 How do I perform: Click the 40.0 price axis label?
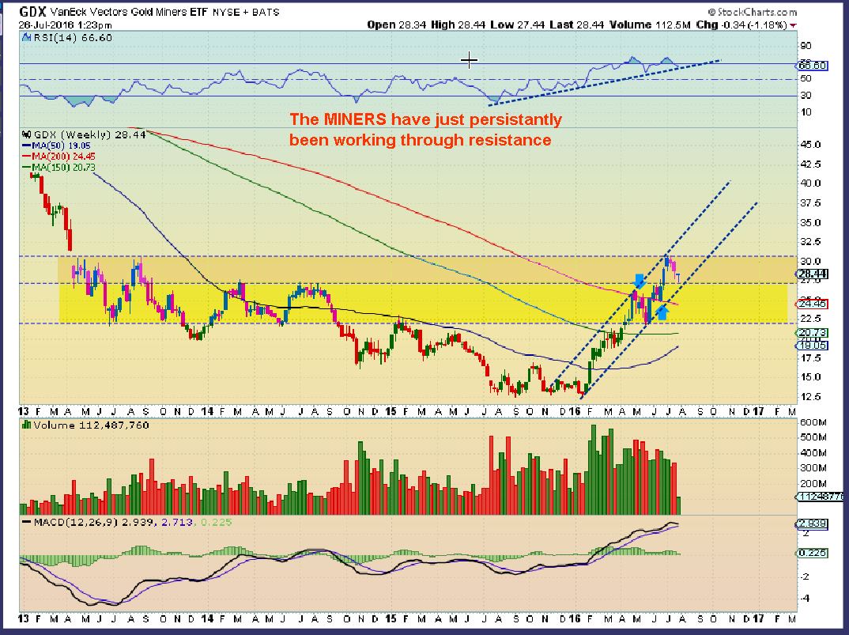point(810,183)
